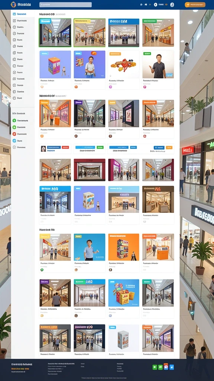Click the grey clock icon in sidebar
Image resolution: width=214 pixels, height=381 pixels.
14,147
